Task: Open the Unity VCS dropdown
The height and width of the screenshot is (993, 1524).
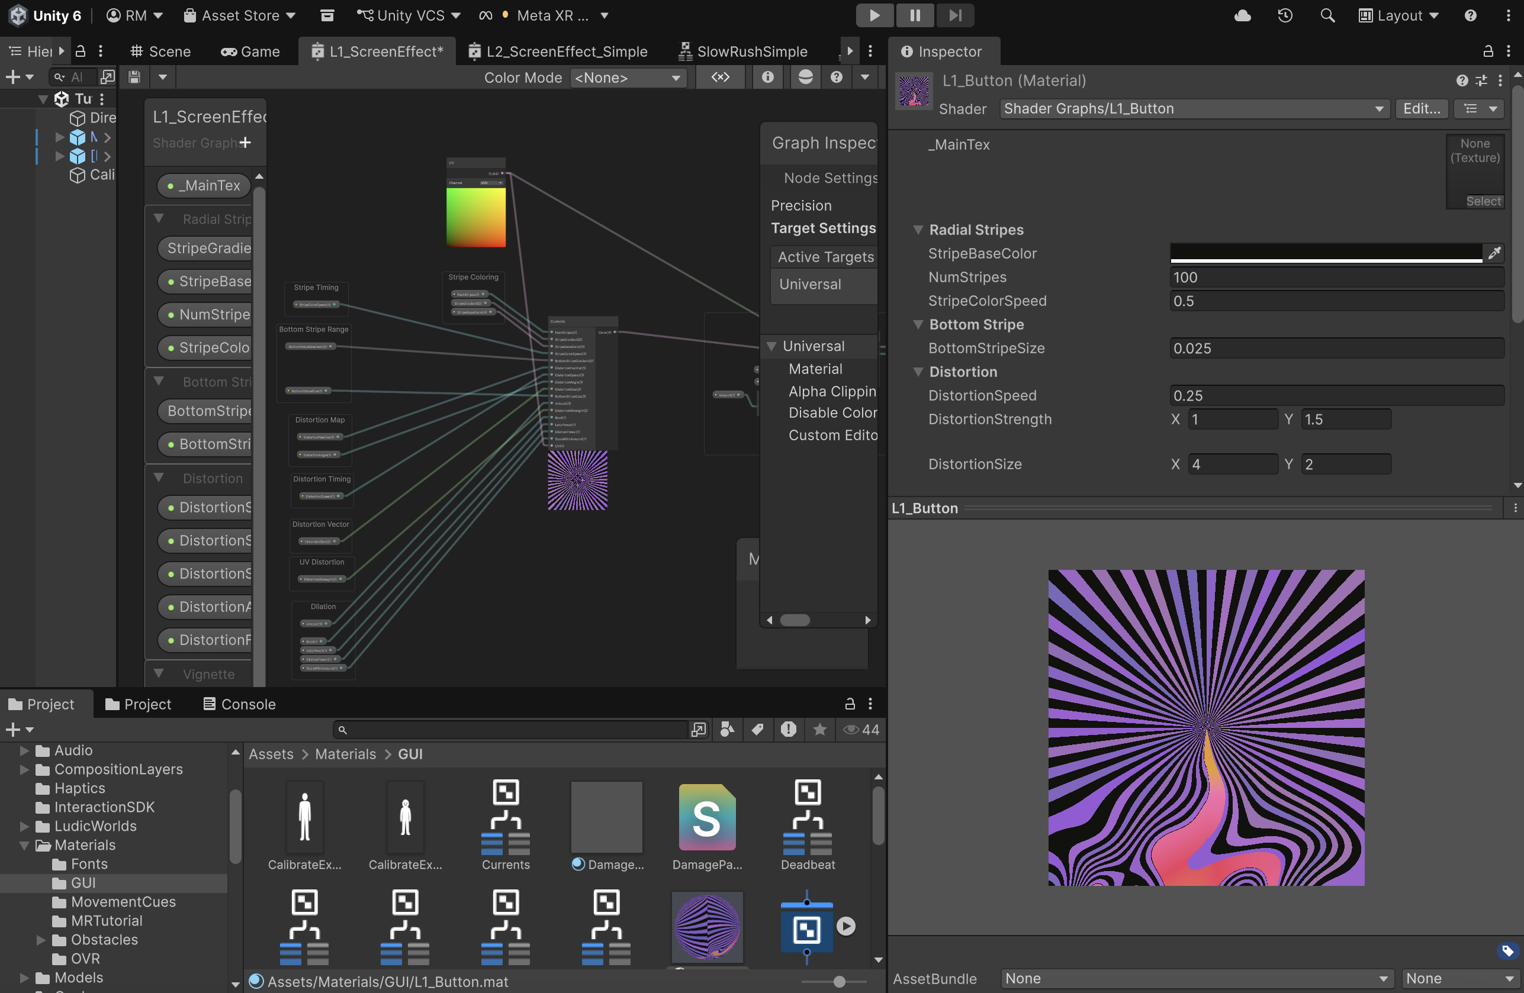Action: (x=409, y=15)
